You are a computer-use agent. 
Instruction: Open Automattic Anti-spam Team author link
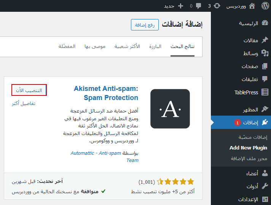104,157
